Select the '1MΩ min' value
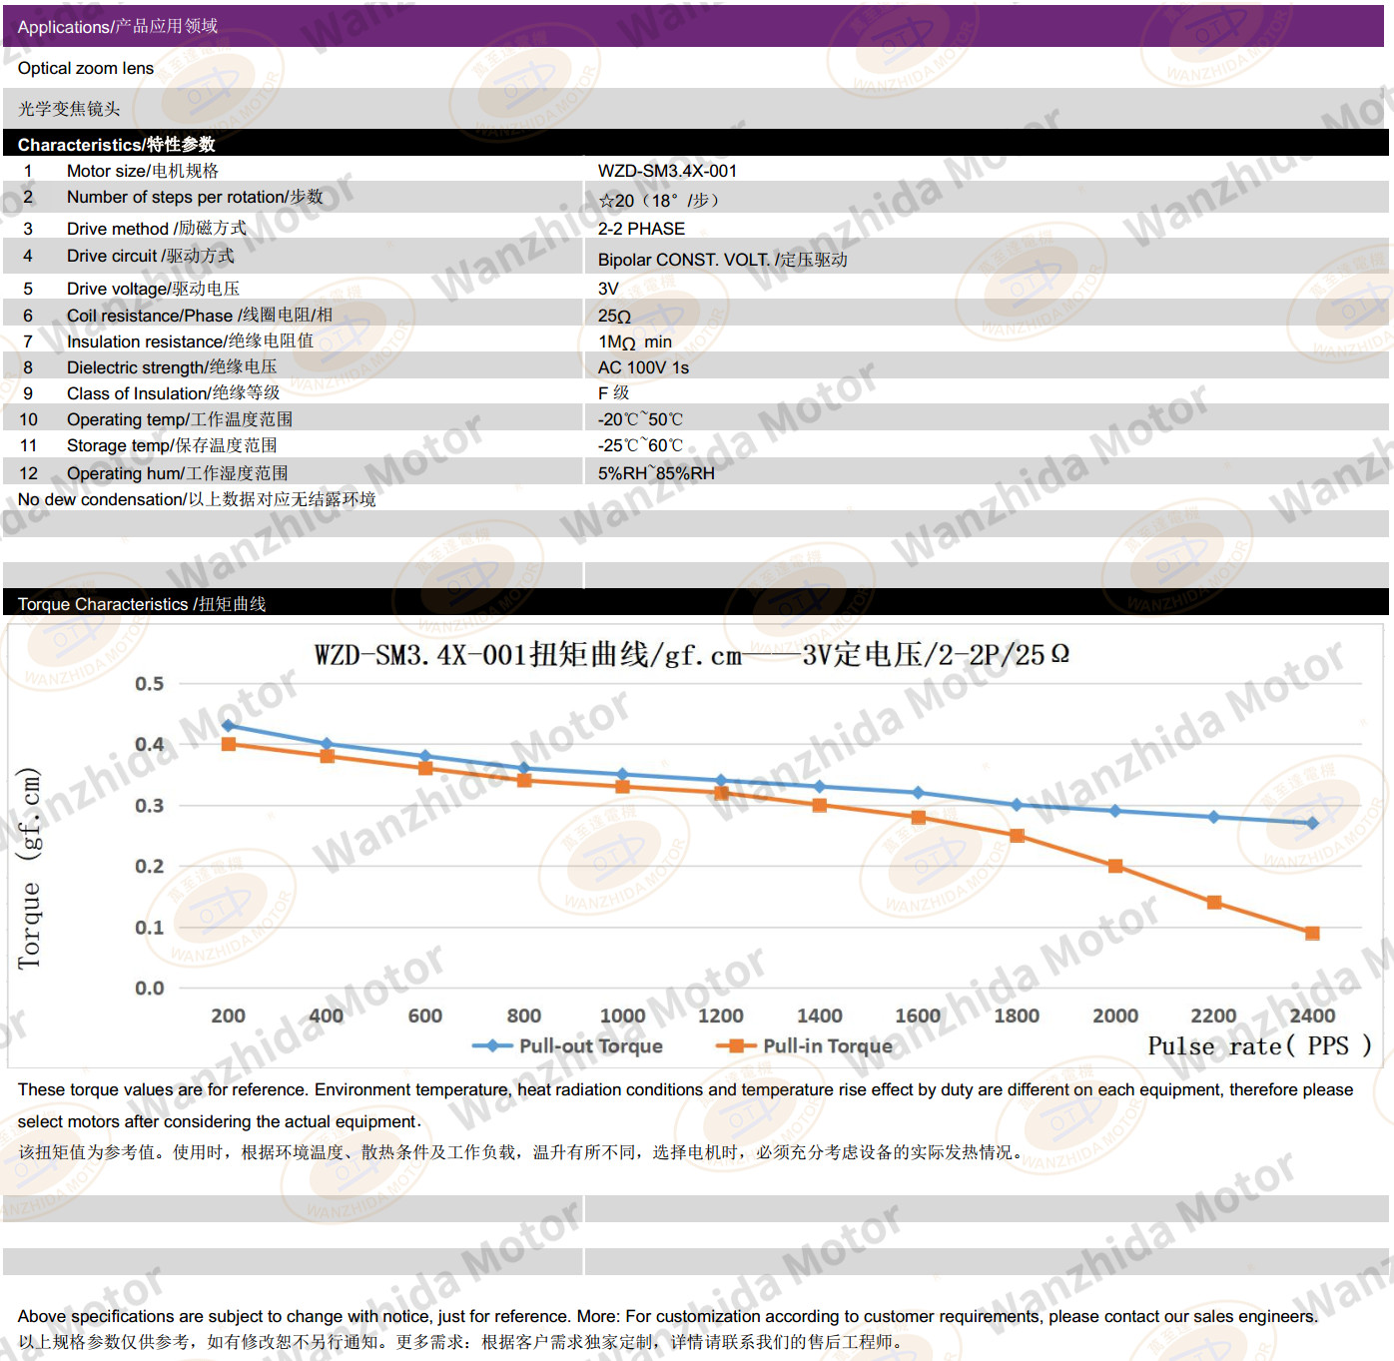The height and width of the screenshot is (1361, 1394). pyautogui.click(x=634, y=342)
